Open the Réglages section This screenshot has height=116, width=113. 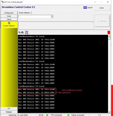9,112
